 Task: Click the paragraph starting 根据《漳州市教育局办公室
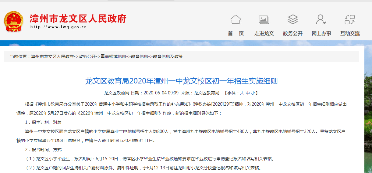coord(182,109)
